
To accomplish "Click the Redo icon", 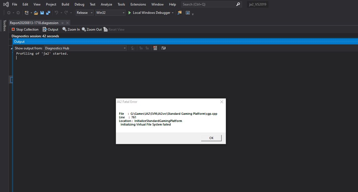I will [66, 13].
